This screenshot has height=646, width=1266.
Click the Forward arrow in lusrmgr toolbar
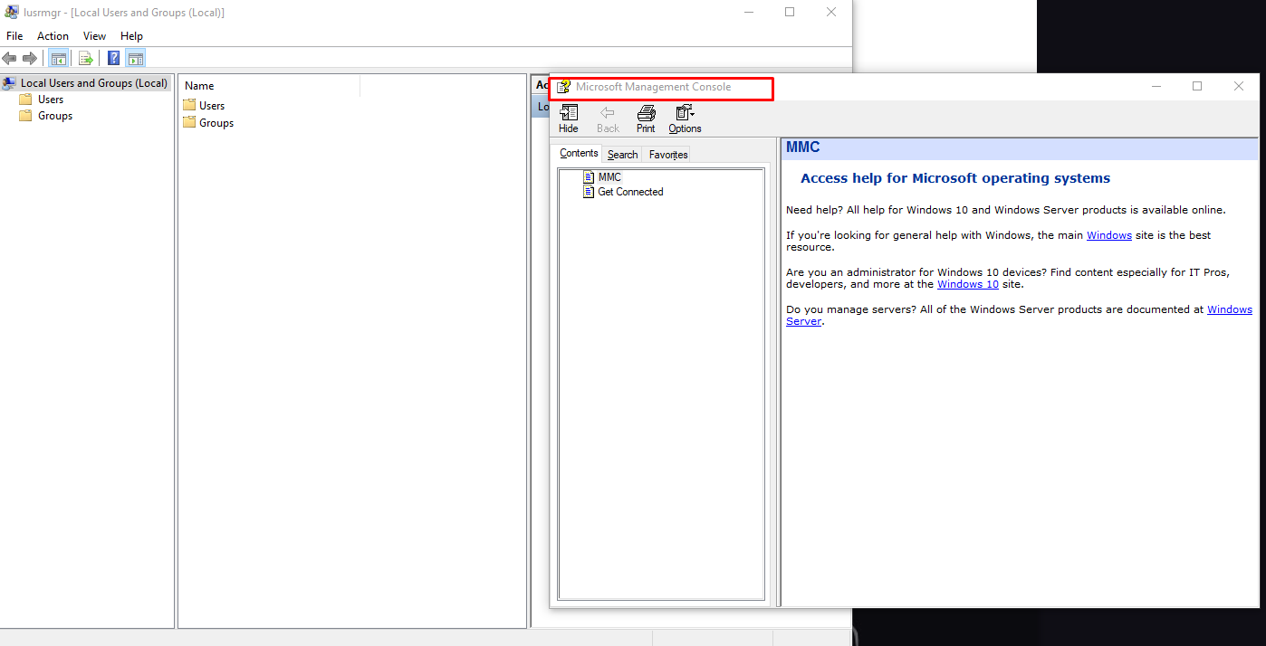(30, 59)
